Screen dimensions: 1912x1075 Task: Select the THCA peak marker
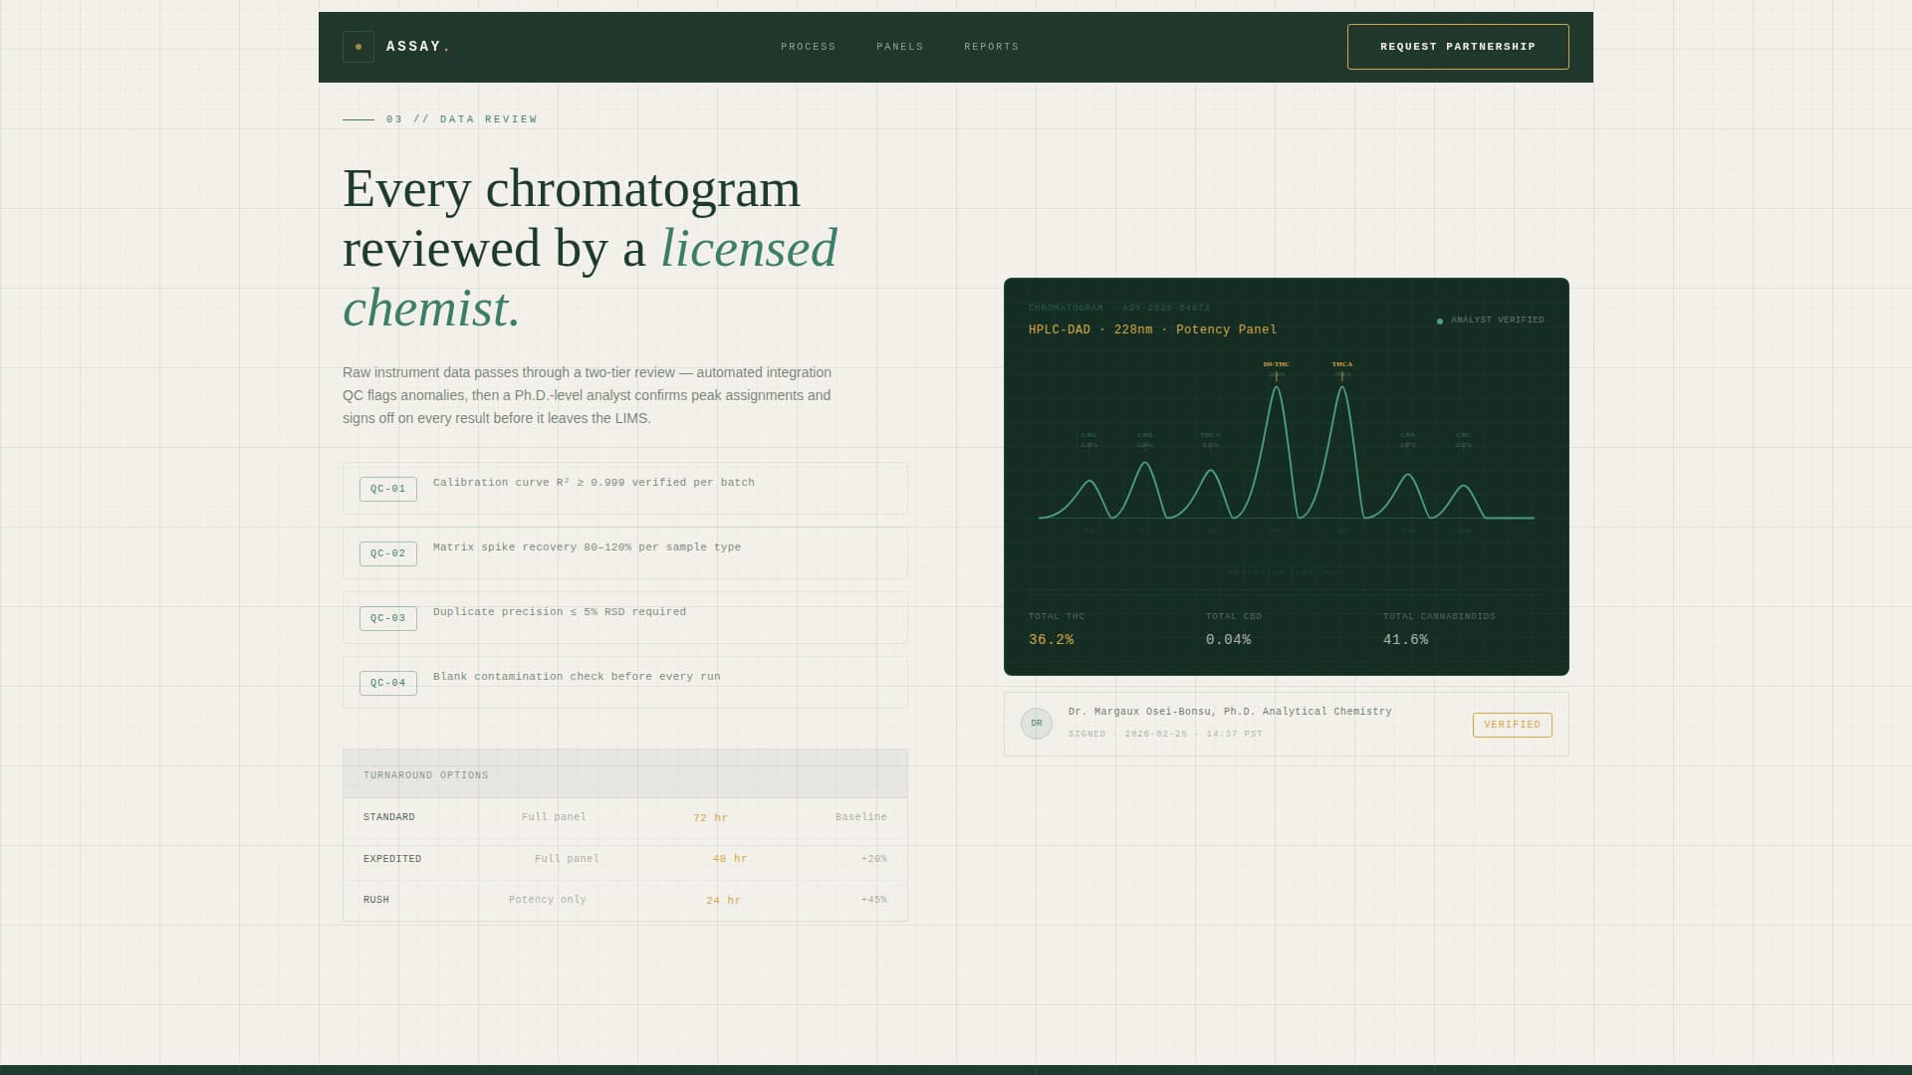(1343, 364)
